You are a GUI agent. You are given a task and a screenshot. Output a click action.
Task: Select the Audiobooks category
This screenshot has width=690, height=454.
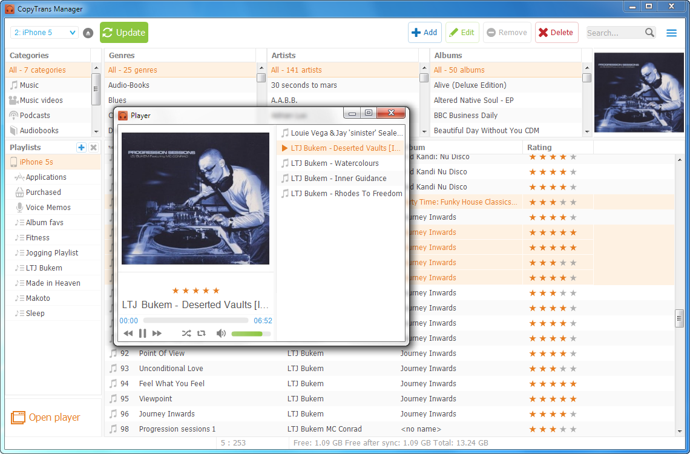pyautogui.click(x=48, y=130)
